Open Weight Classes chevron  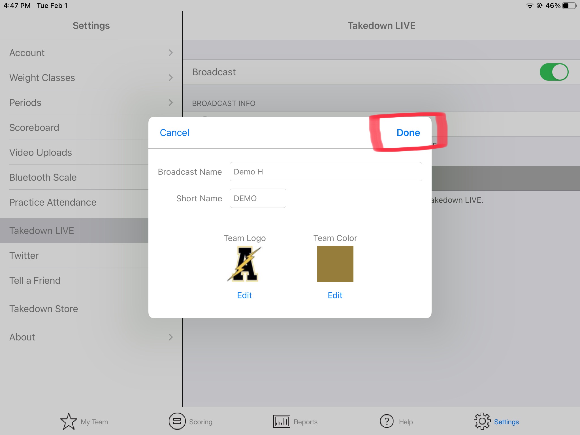coord(170,78)
